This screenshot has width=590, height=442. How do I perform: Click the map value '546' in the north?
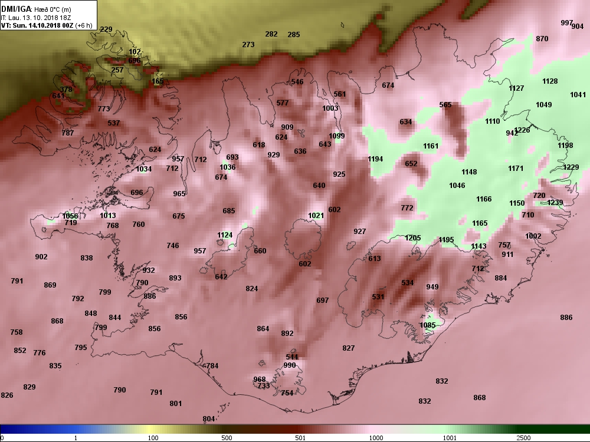[x=297, y=81]
